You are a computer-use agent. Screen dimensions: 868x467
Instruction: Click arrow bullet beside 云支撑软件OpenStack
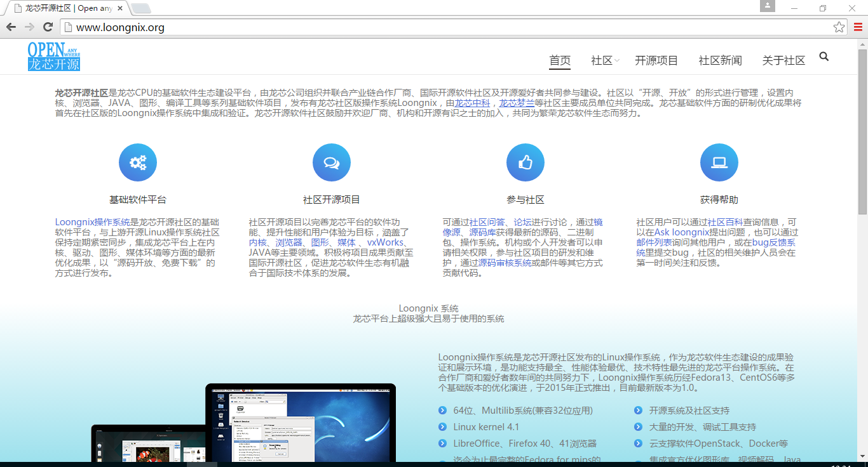point(638,444)
